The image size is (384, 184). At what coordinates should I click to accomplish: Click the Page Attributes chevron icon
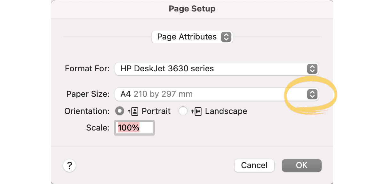pyautogui.click(x=226, y=37)
